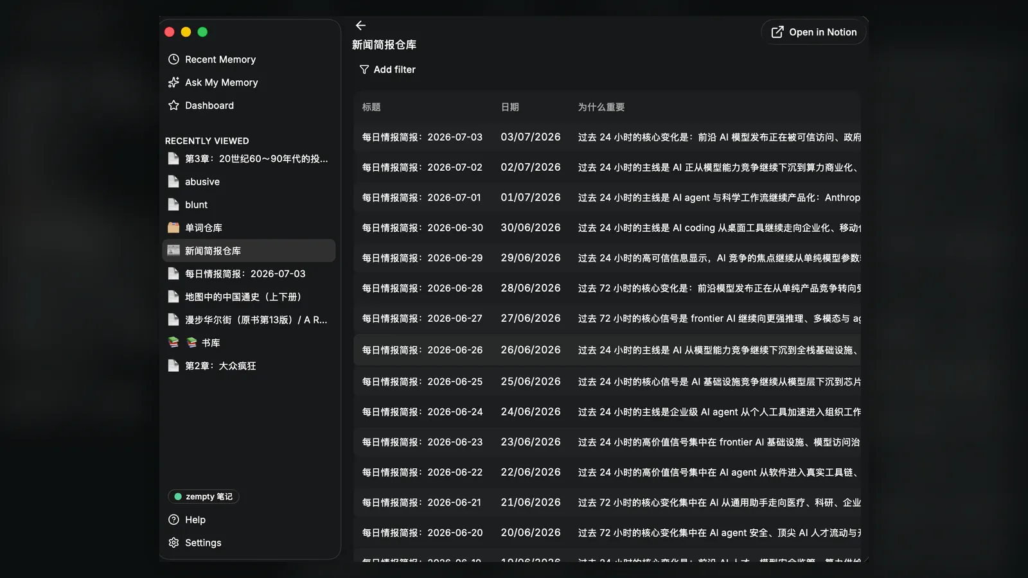Image resolution: width=1028 pixels, height=578 pixels.
Task: Click the page icon next to 地图中的中国通史
Action: pos(173,297)
